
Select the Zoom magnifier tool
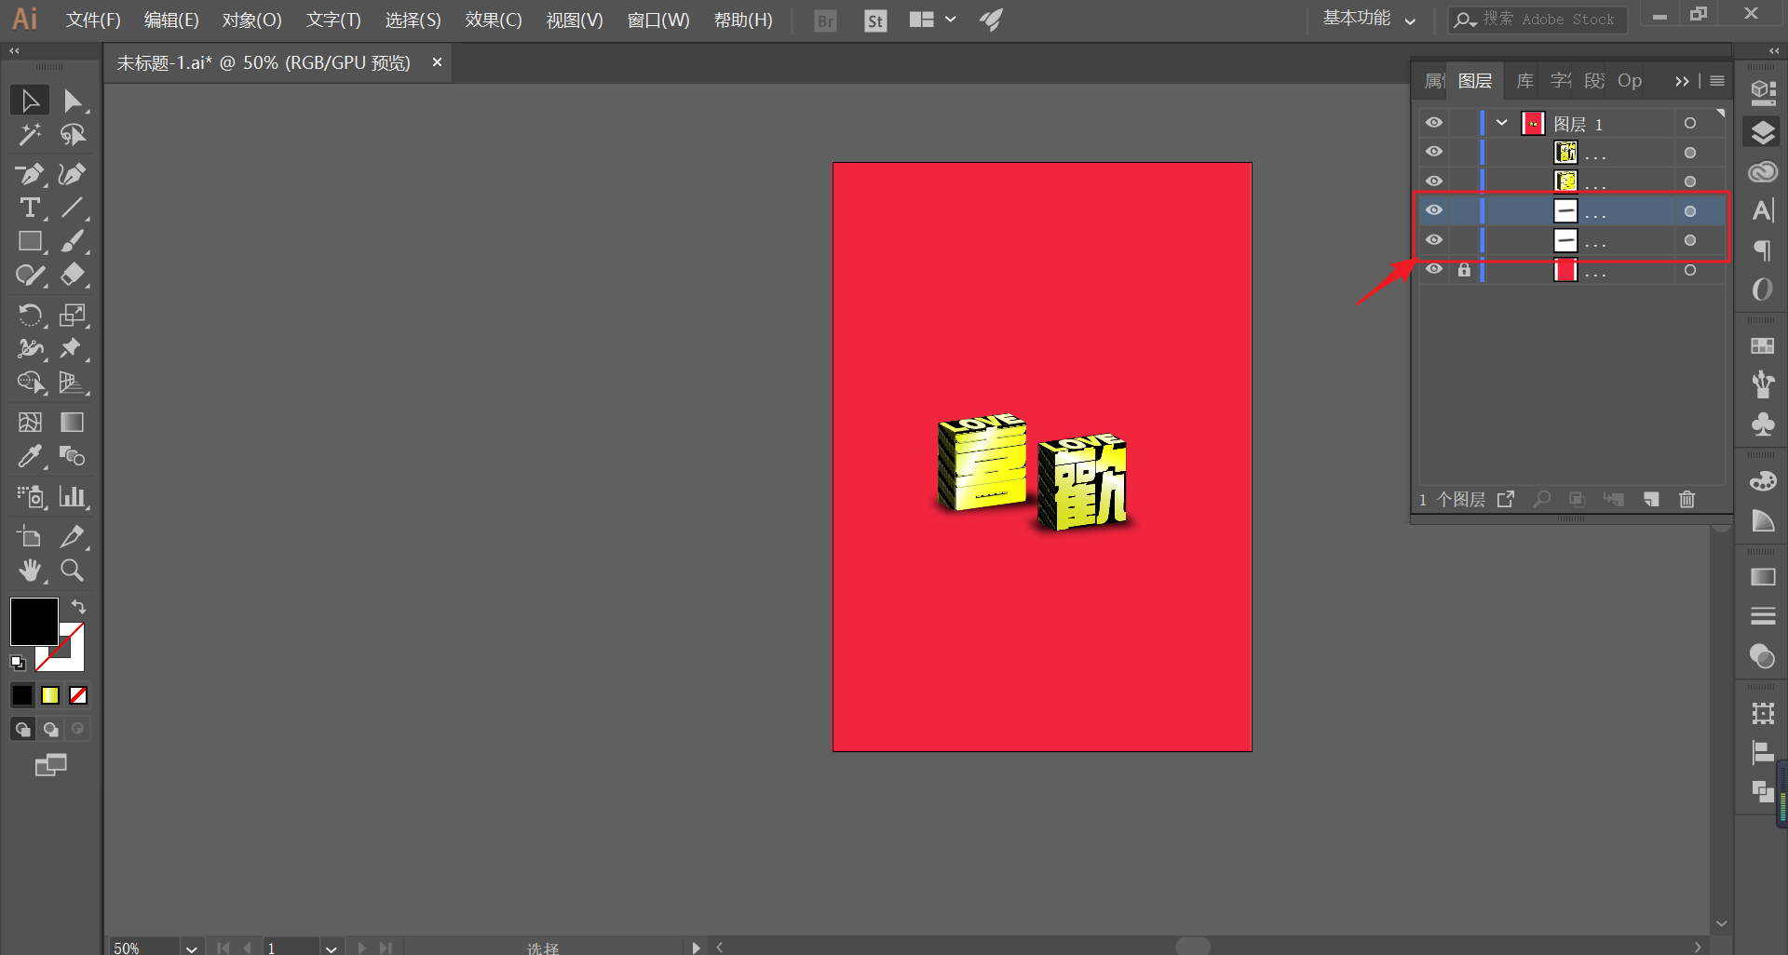coord(73,571)
